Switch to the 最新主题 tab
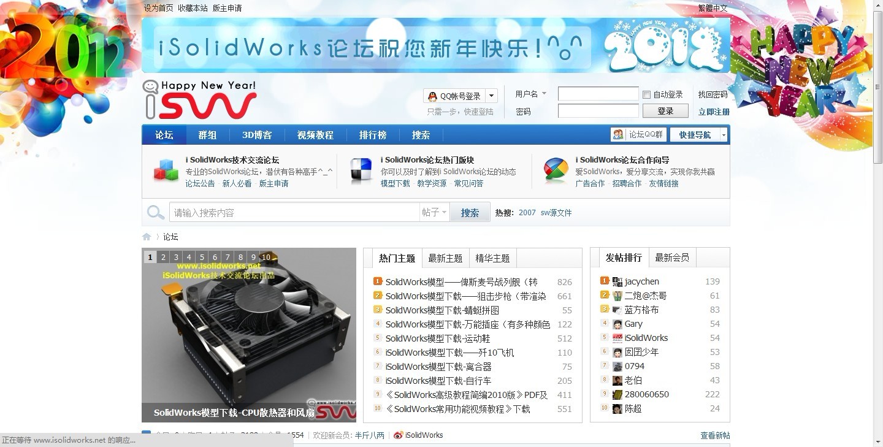 445,258
